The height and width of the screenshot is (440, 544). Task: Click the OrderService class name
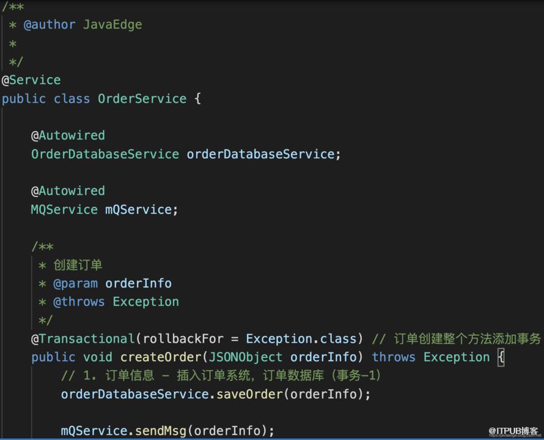[142, 99]
